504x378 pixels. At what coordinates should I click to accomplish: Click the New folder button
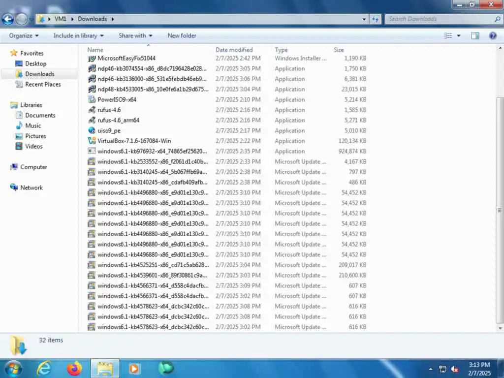[182, 35]
